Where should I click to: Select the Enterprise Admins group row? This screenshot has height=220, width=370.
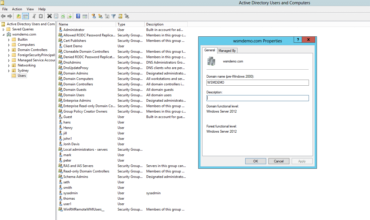tap(122, 101)
